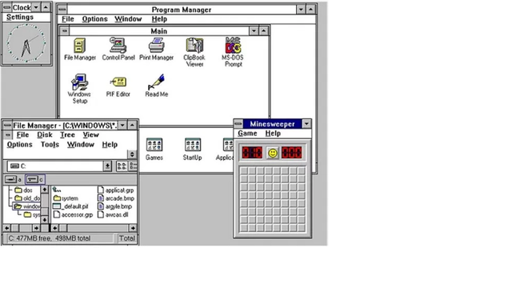Open File Manager Disk menu
The height and width of the screenshot is (288, 512).
[x=45, y=135]
